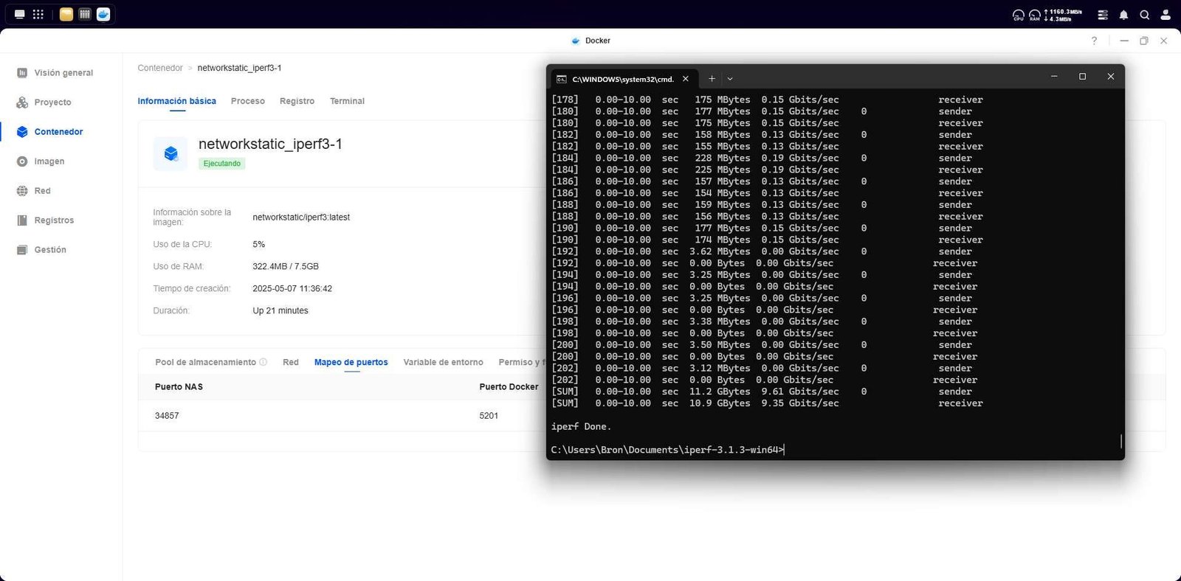The image size is (1181, 581).
Task: Click the help question mark in Docker window
Action: coord(1094,41)
